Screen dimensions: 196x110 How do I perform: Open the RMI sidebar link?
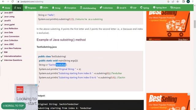click(x=6, y=52)
